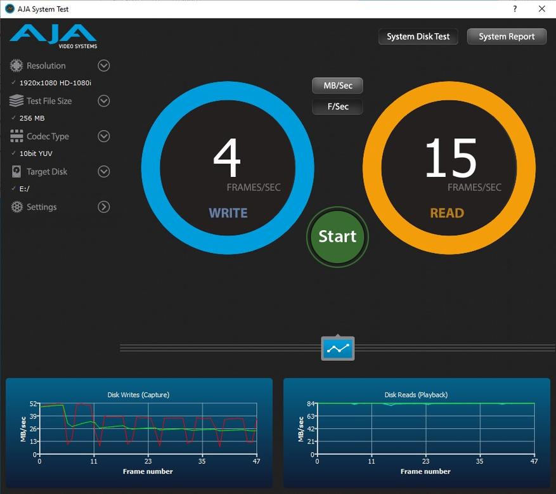Click the Target Disk label

click(x=47, y=172)
